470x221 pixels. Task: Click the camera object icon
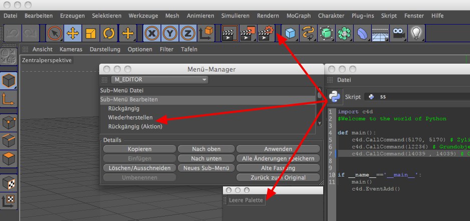pyautogui.click(x=398, y=34)
